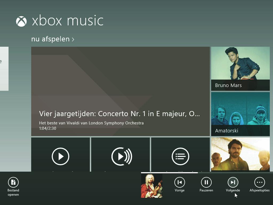This screenshot has height=205, width=273.
Task: Go to previous track with Vorige
Action: tap(179, 184)
